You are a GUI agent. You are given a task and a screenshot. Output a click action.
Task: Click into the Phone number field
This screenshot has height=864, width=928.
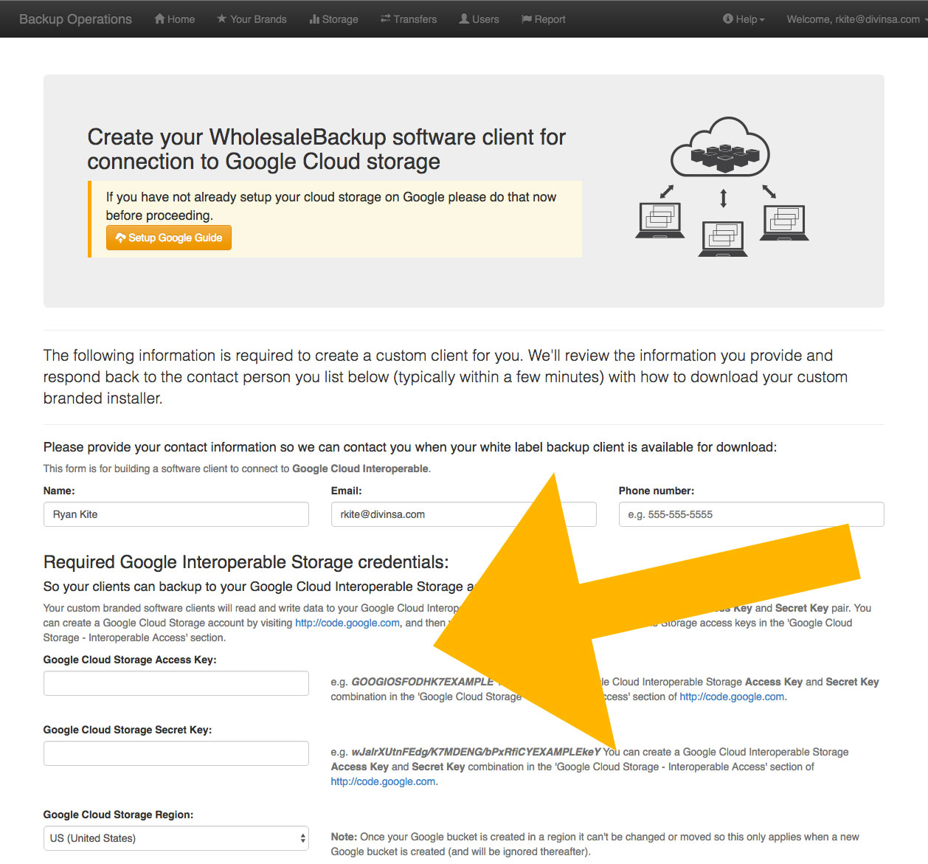pyautogui.click(x=752, y=514)
